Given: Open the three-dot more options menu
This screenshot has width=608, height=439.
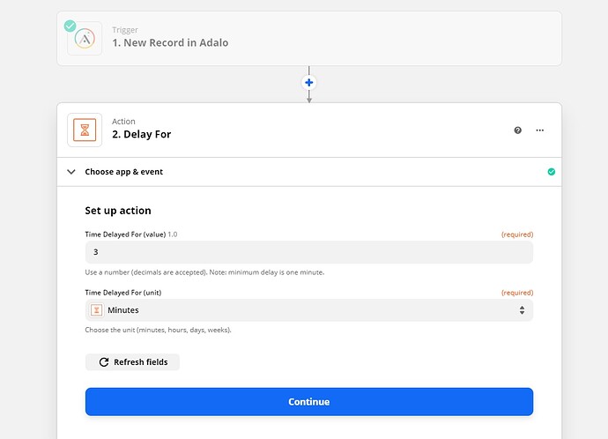Looking at the screenshot, I should pyautogui.click(x=540, y=130).
